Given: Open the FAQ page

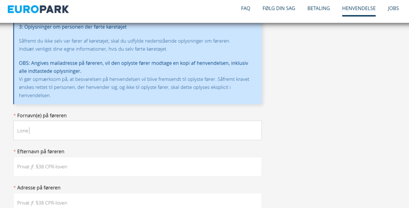Looking at the screenshot, I should click(245, 8).
